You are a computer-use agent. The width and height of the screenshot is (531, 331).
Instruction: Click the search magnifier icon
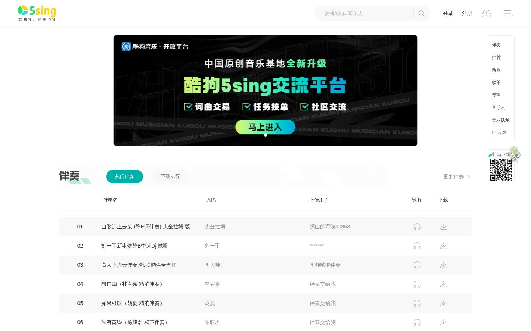(421, 13)
